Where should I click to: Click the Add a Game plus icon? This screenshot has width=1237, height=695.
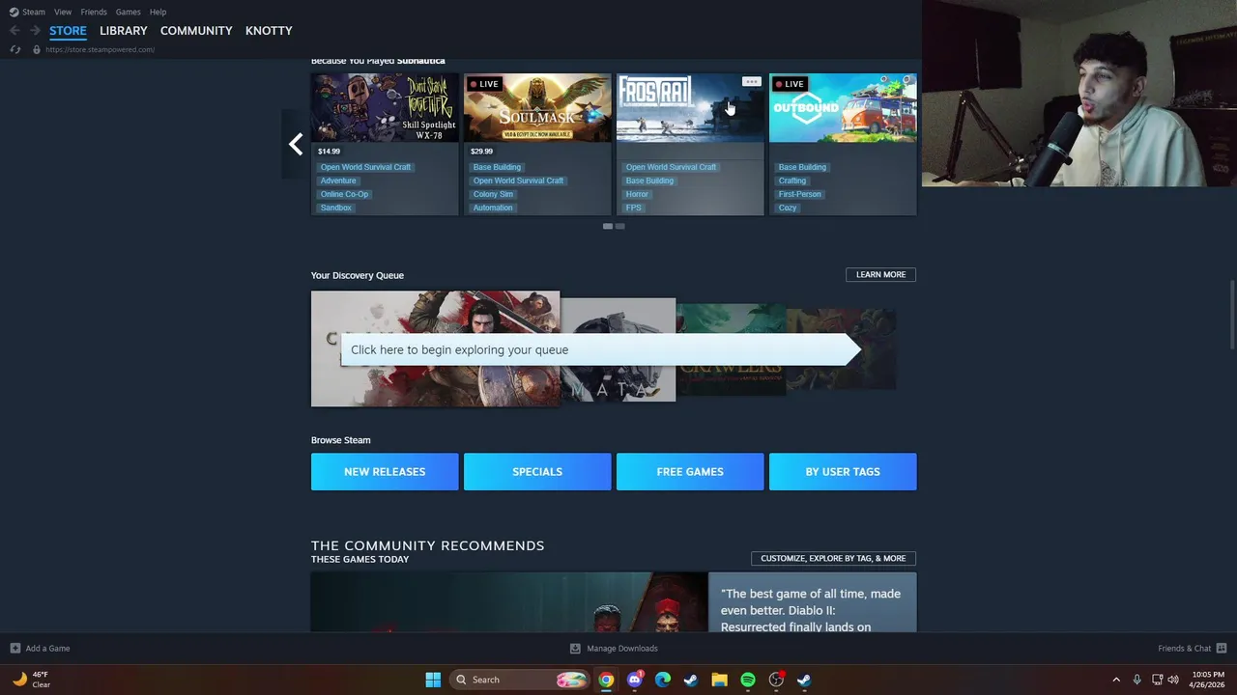[14, 649]
